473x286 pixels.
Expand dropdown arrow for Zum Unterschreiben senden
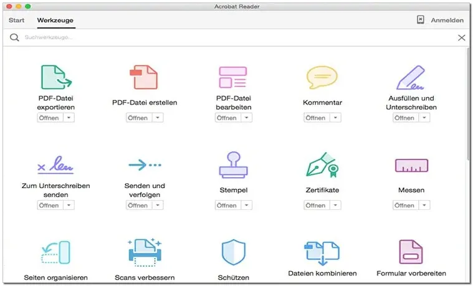69,205
